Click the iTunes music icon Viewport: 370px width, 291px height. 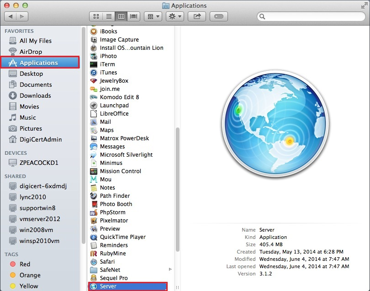(x=94, y=73)
